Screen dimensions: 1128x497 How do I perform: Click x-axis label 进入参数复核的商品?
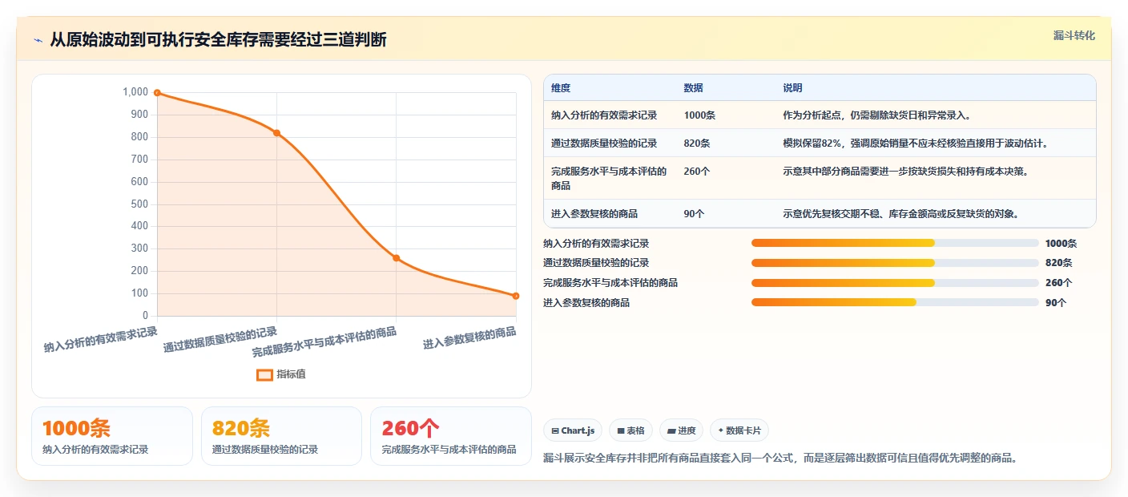(x=469, y=337)
